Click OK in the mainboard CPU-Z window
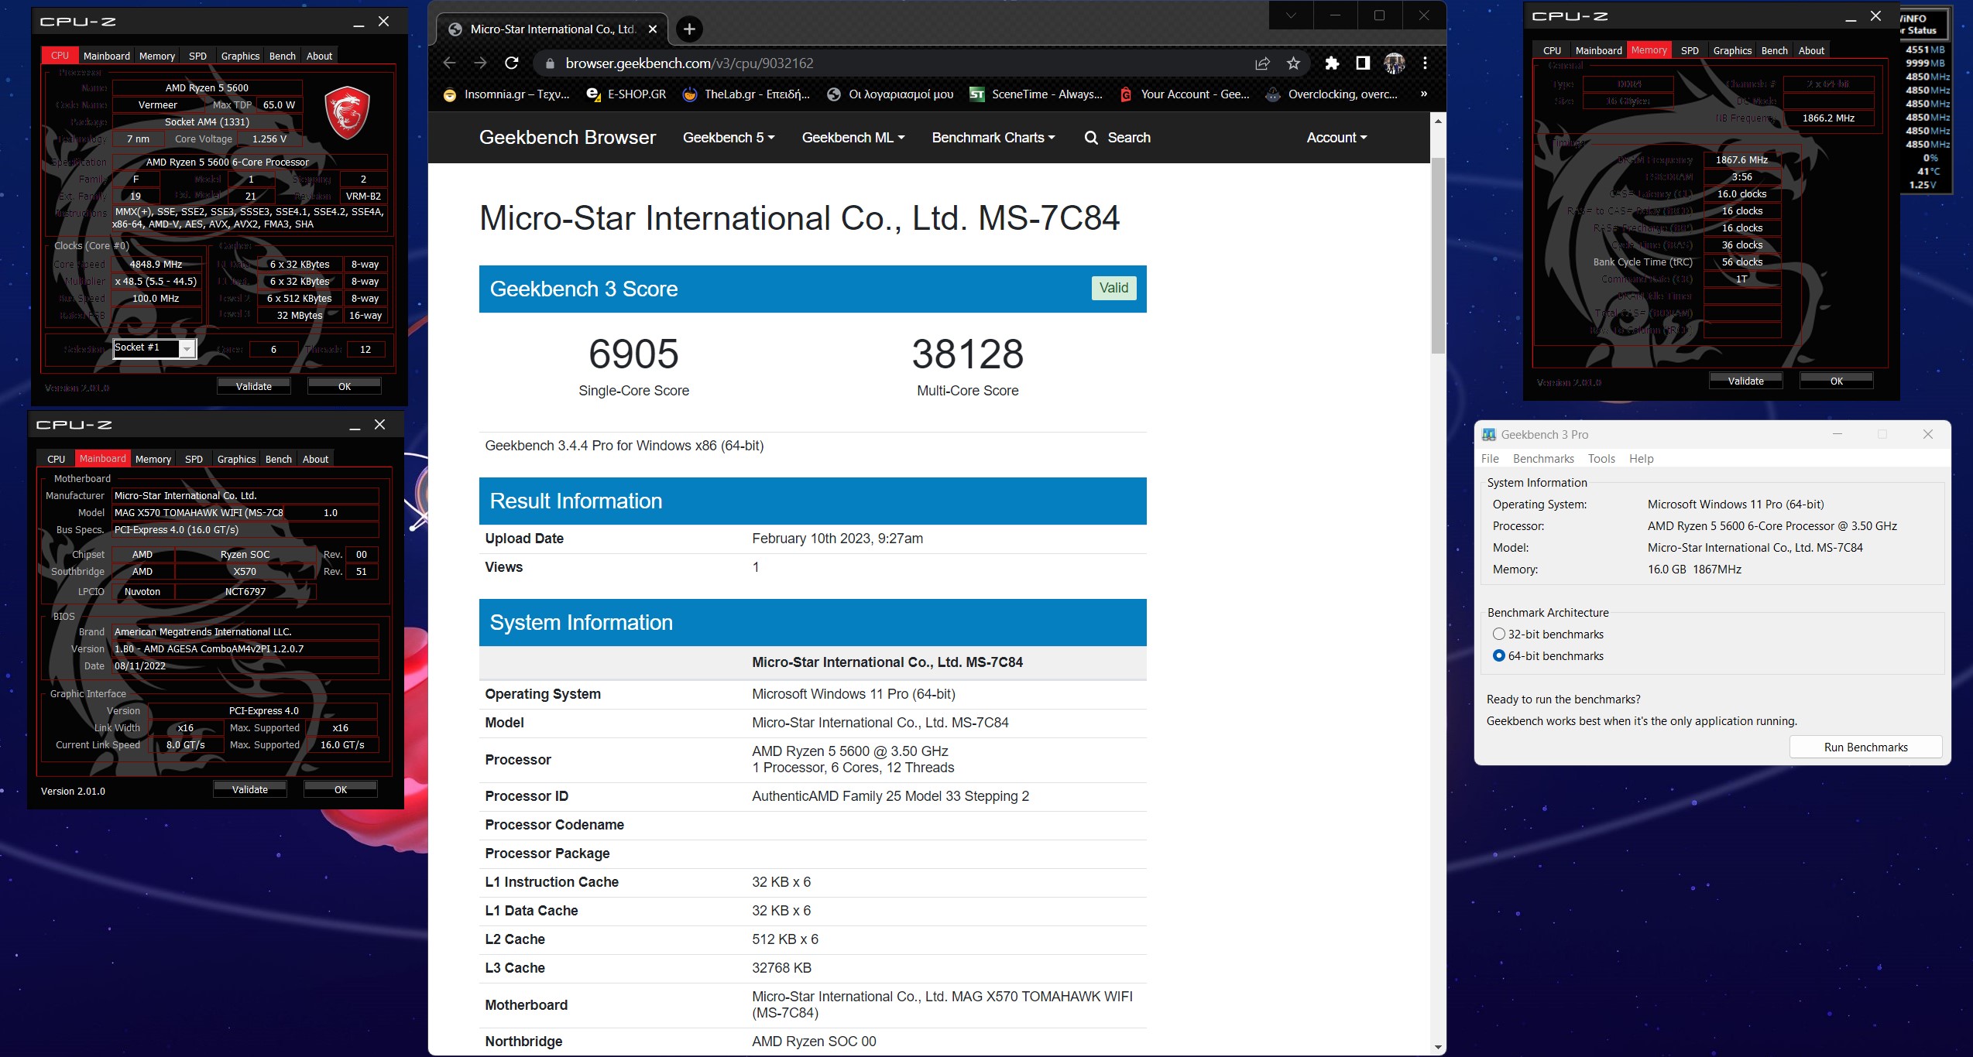The width and height of the screenshot is (1973, 1057). tap(341, 789)
